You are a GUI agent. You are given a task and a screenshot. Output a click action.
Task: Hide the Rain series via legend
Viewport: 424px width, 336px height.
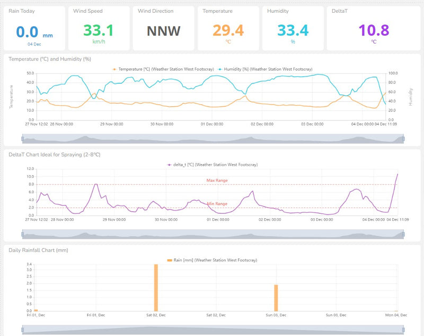[x=215, y=260]
